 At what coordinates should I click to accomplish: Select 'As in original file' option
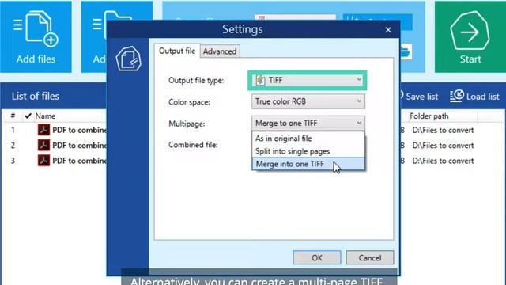pyautogui.click(x=308, y=139)
